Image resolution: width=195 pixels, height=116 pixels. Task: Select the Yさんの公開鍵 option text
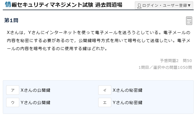pyautogui.click(x=35, y=102)
